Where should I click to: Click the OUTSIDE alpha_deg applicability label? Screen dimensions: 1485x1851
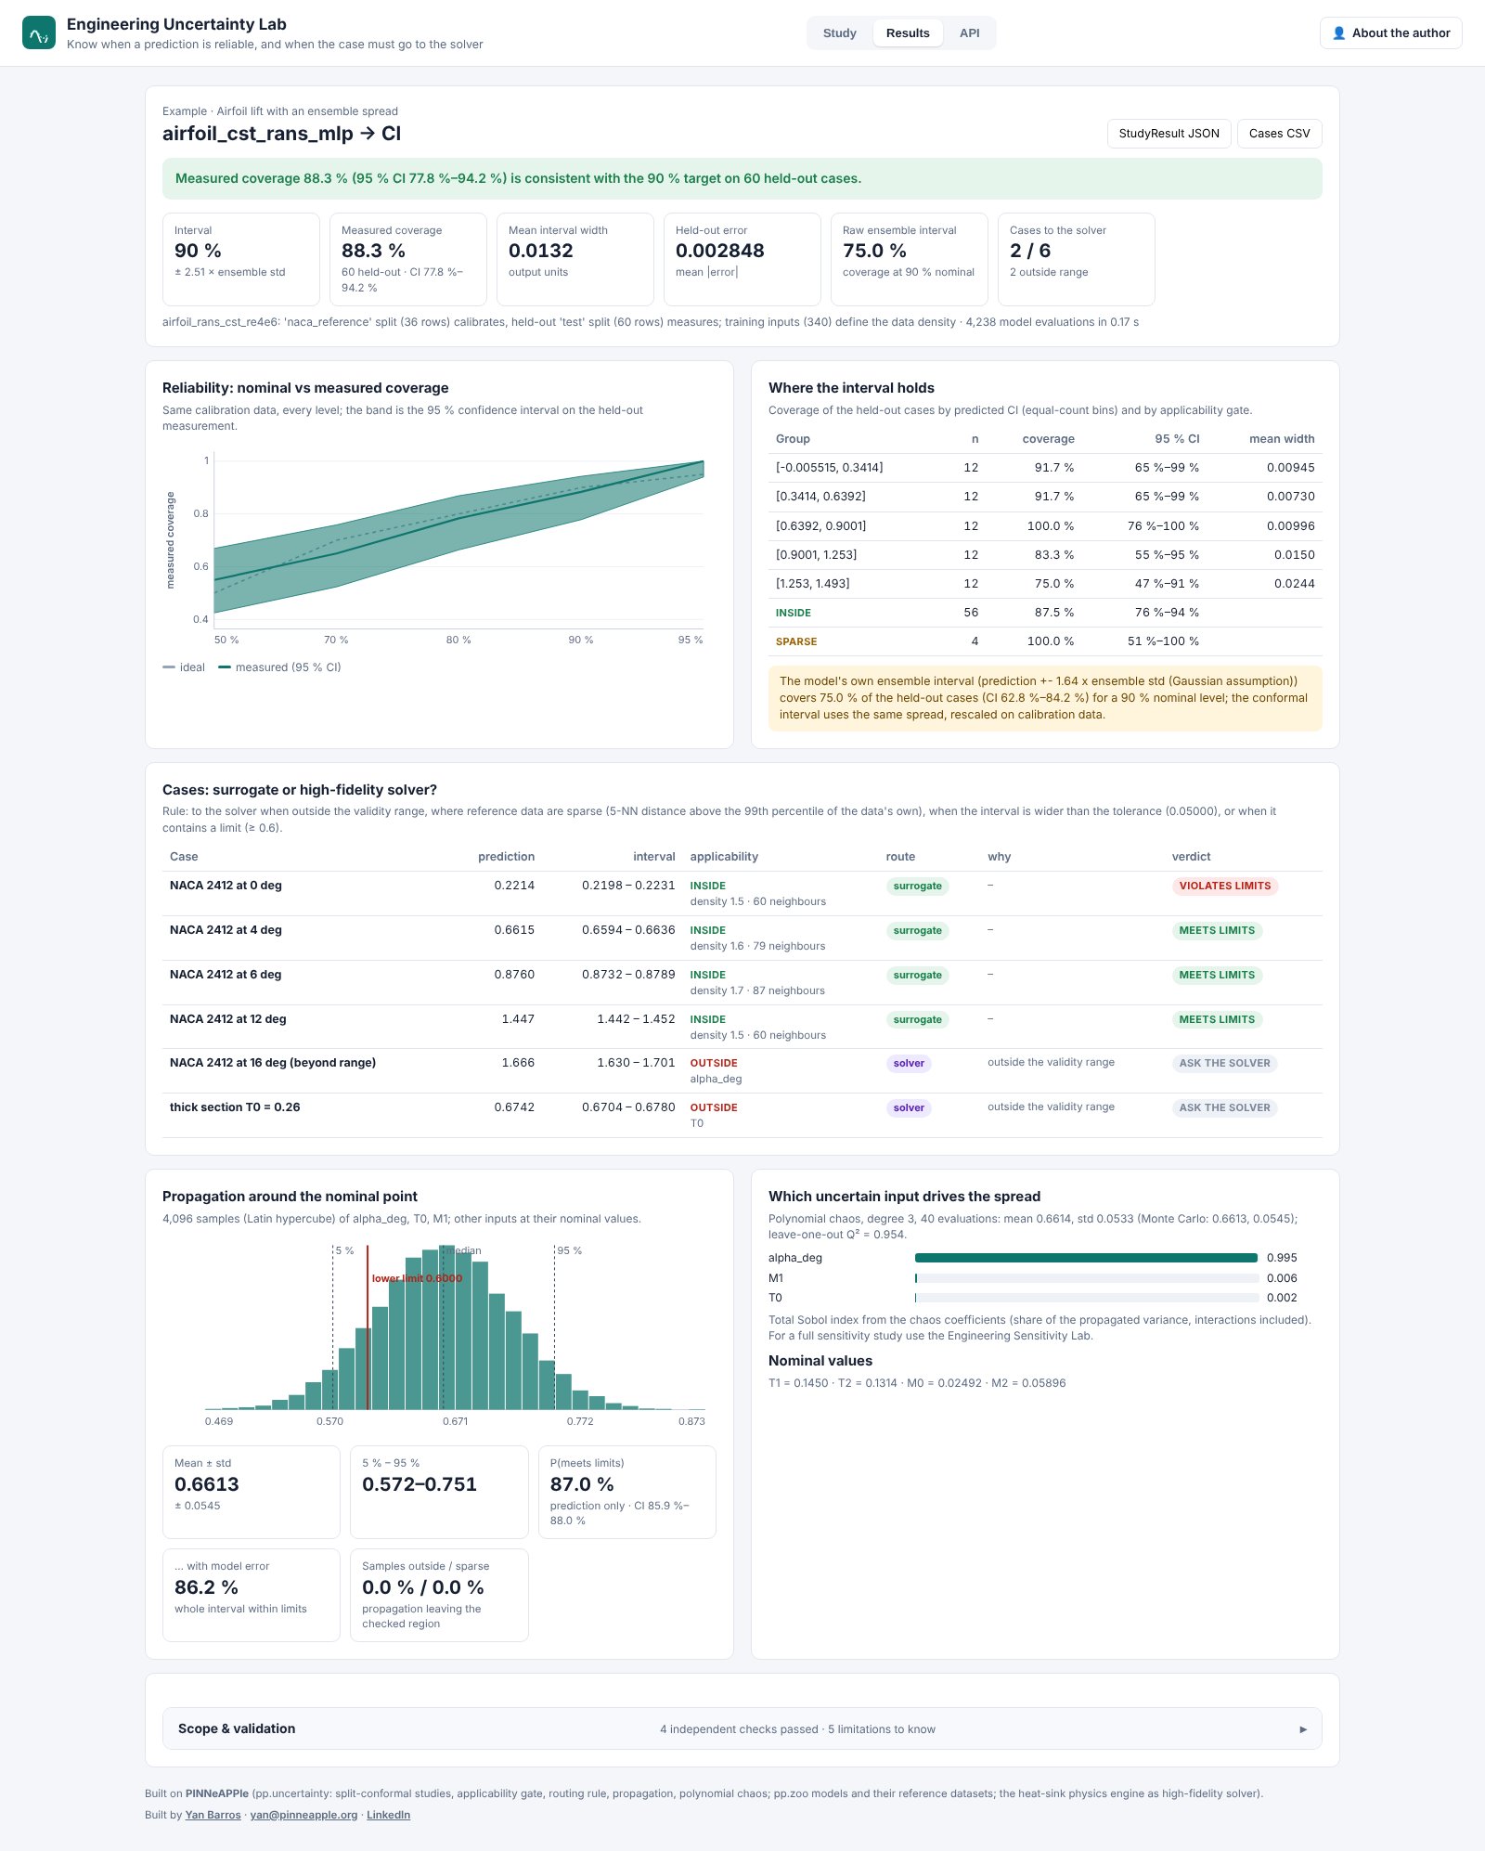point(714,1063)
